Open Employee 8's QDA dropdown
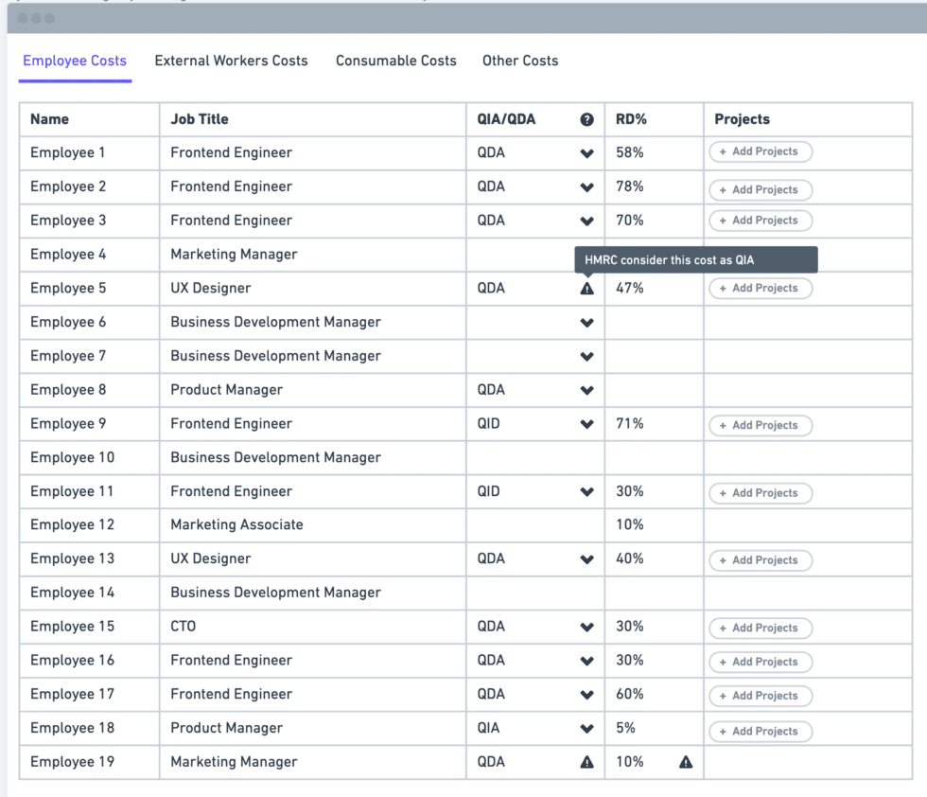The image size is (927, 797). click(x=586, y=390)
